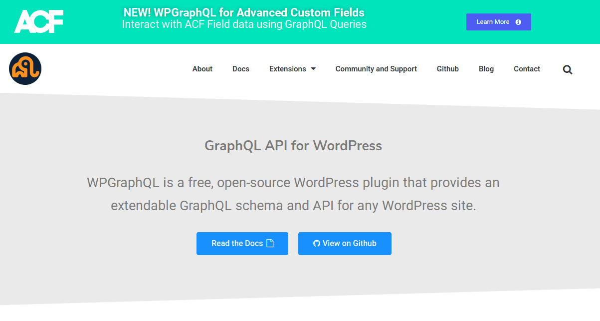Click the Github link in the navigation
The width and height of the screenshot is (600, 321).
pyautogui.click(x=447, y=69)
